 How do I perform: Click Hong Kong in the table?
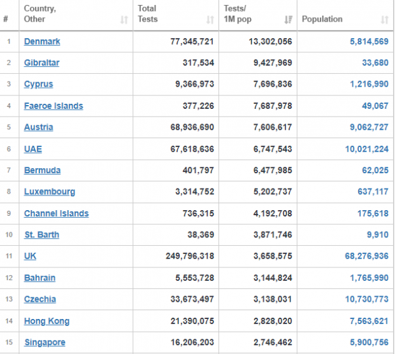pos(47,321)
